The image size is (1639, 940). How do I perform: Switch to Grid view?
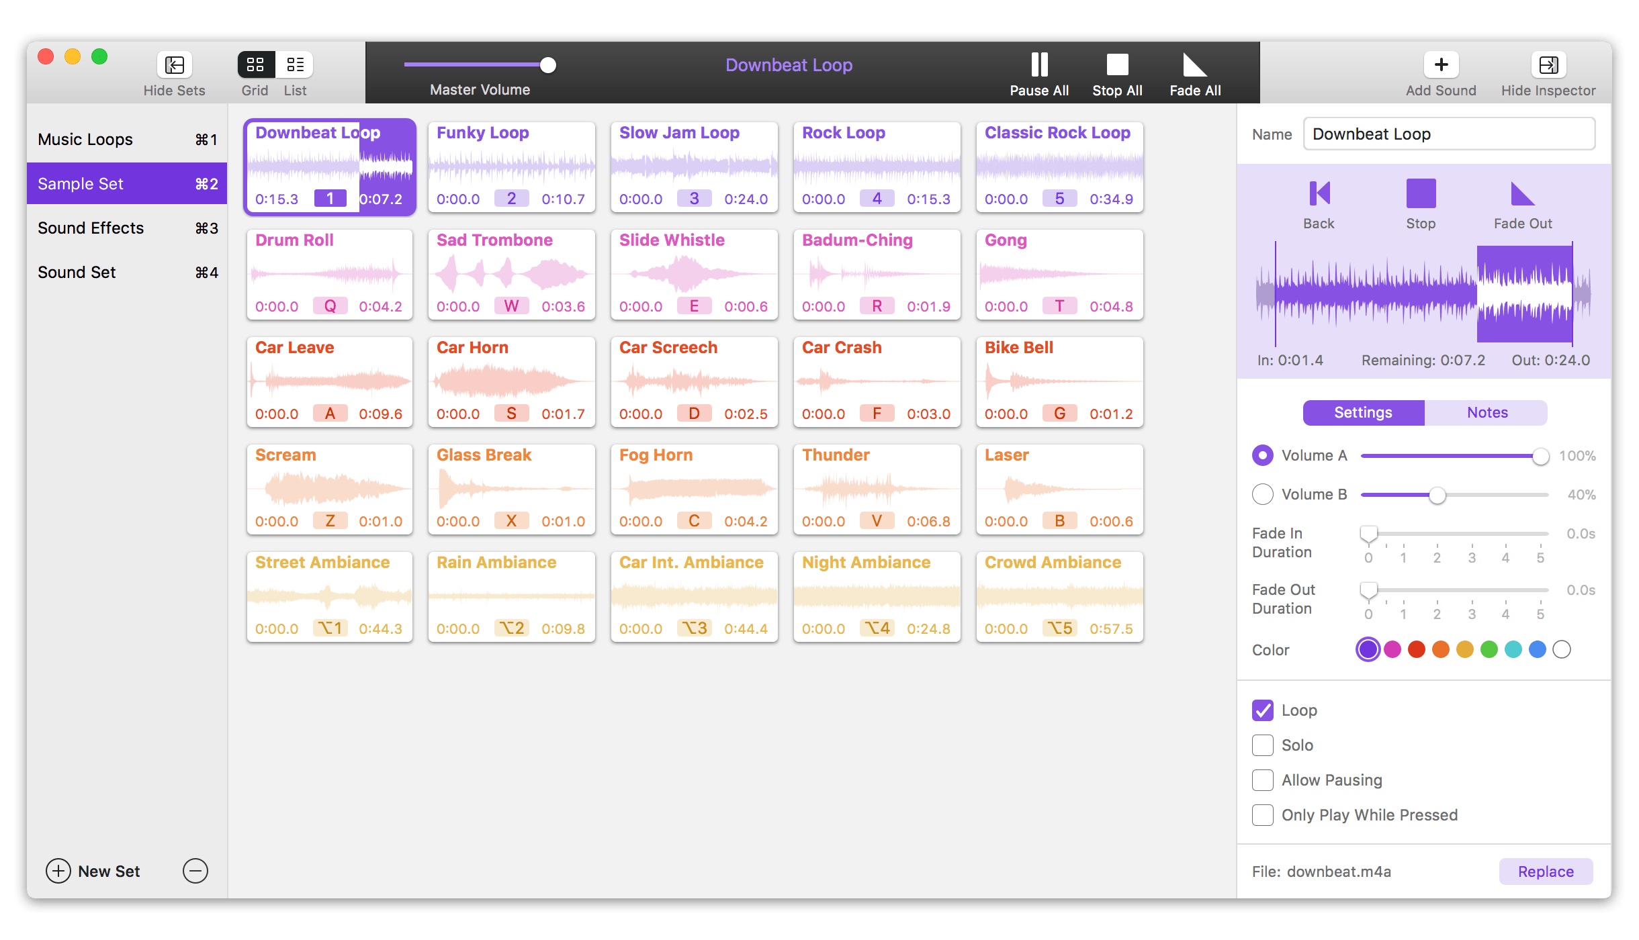255,65
